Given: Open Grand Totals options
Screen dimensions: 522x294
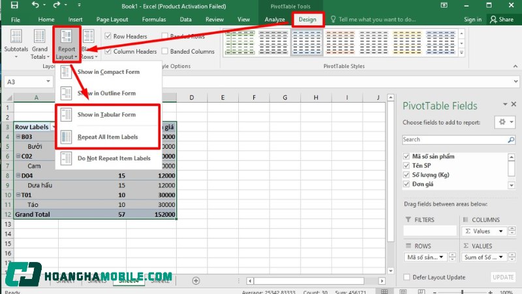Looking at the screenshot, I should pyautogui.click(x=40, y=44).
